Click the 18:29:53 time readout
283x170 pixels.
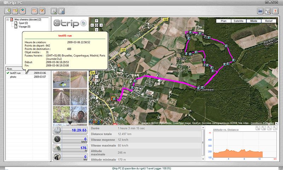79,130
